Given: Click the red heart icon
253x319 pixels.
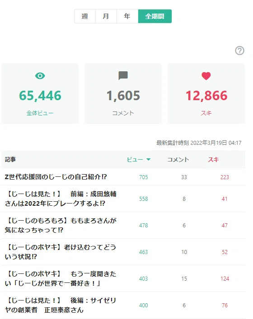Looking at the screenshot, I should [206, 76].
